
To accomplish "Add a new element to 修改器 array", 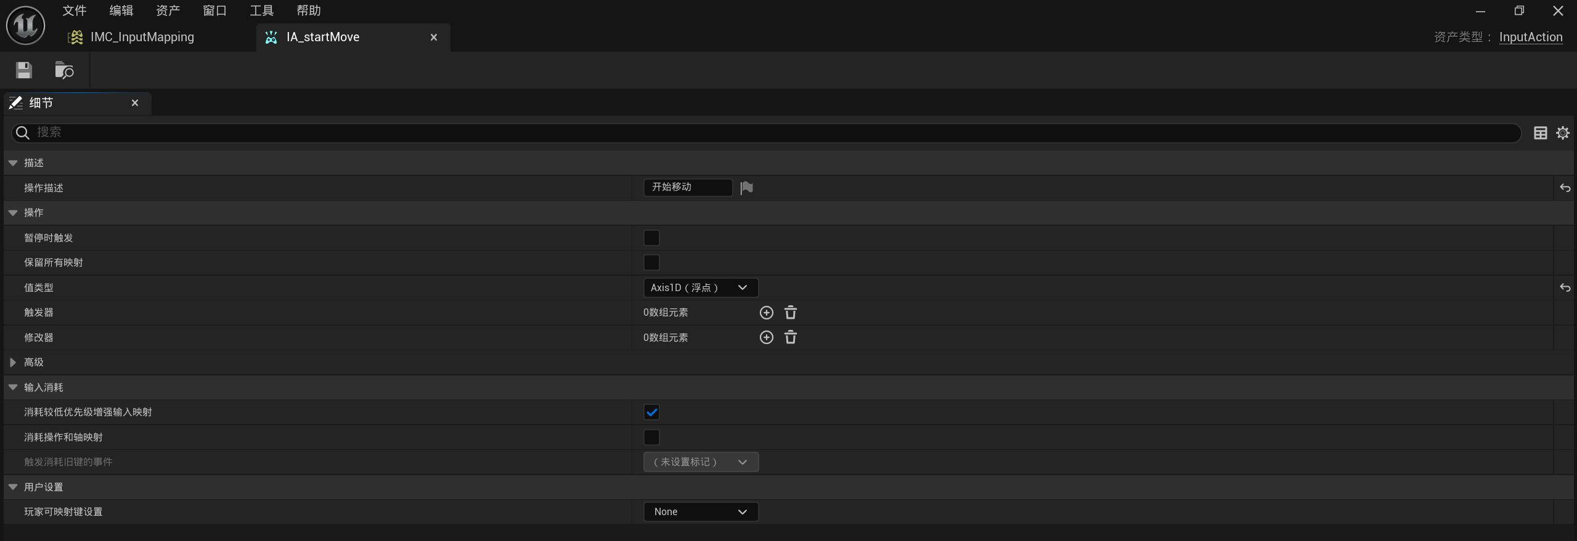I will (766, 337).
